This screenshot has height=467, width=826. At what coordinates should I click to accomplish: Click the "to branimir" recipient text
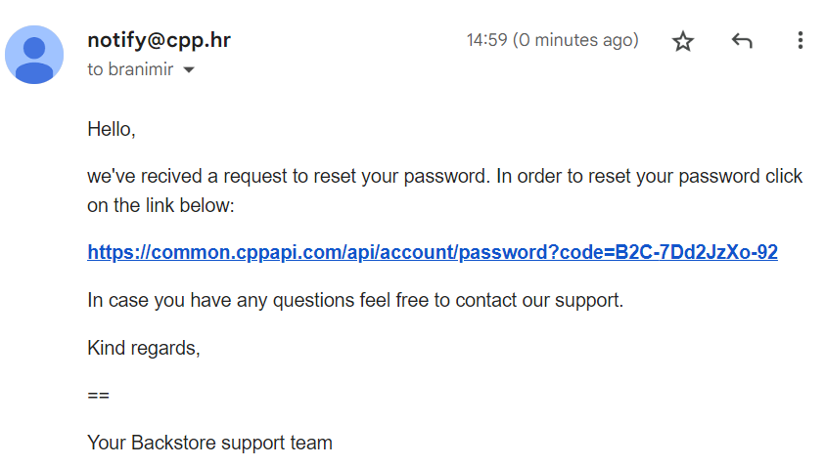pos(130,69)
